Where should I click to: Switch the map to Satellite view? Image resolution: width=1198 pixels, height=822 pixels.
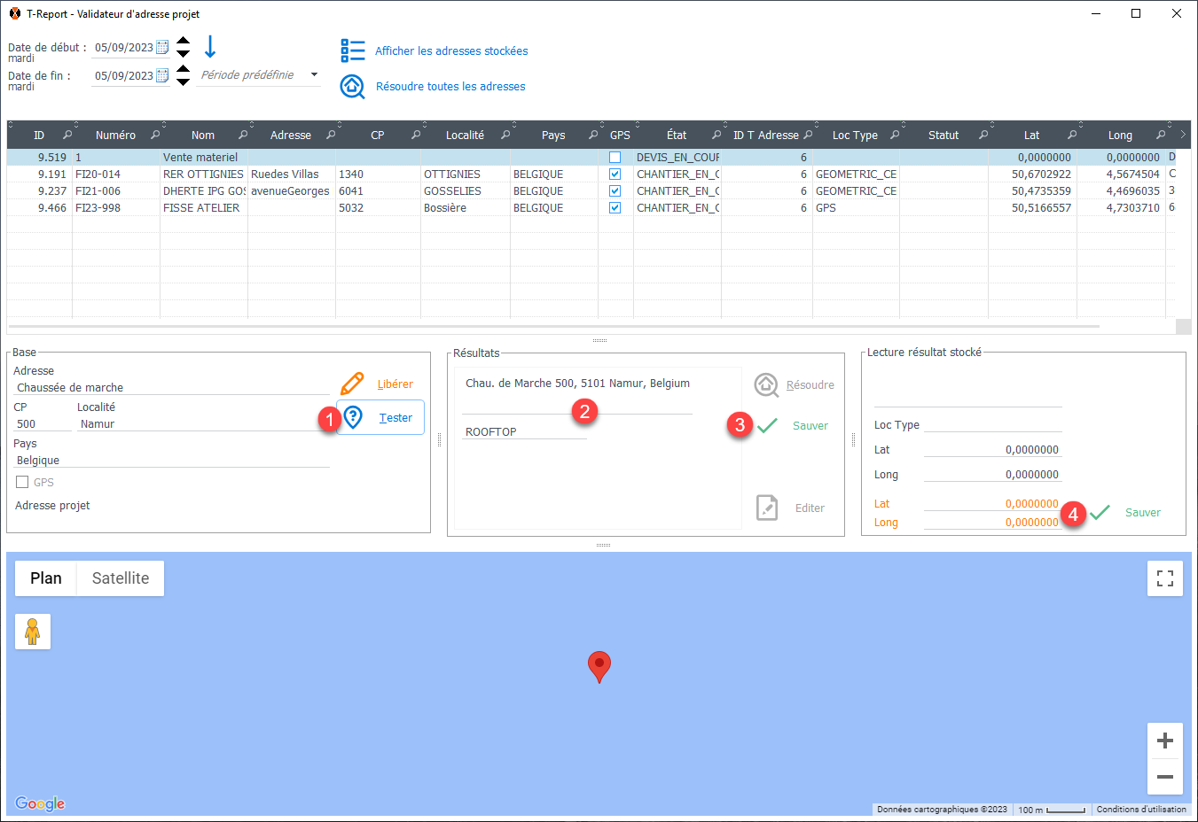click(x=121, y=578)
